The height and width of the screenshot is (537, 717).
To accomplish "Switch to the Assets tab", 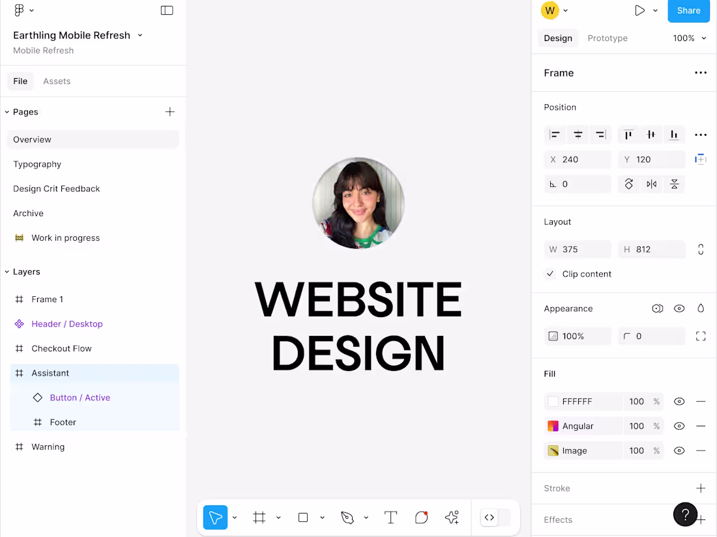I will (57, 81).
